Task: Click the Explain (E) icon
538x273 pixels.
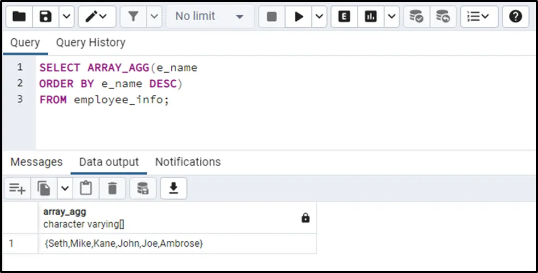Action: (x=344, y=17)
